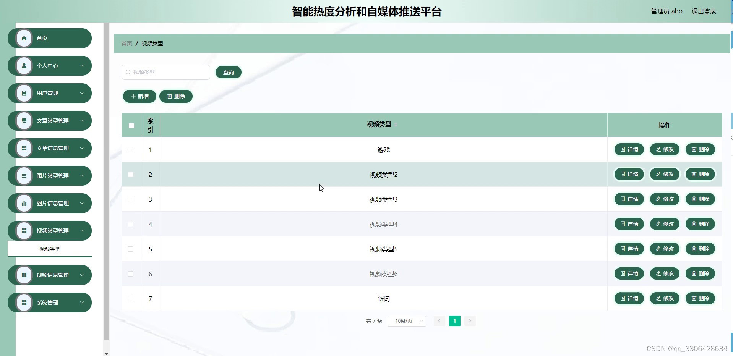The height and width of the screenshot is (356, 733).
Task: Select the checkbox for row 视频类型2
Action: tap(131, 175)
